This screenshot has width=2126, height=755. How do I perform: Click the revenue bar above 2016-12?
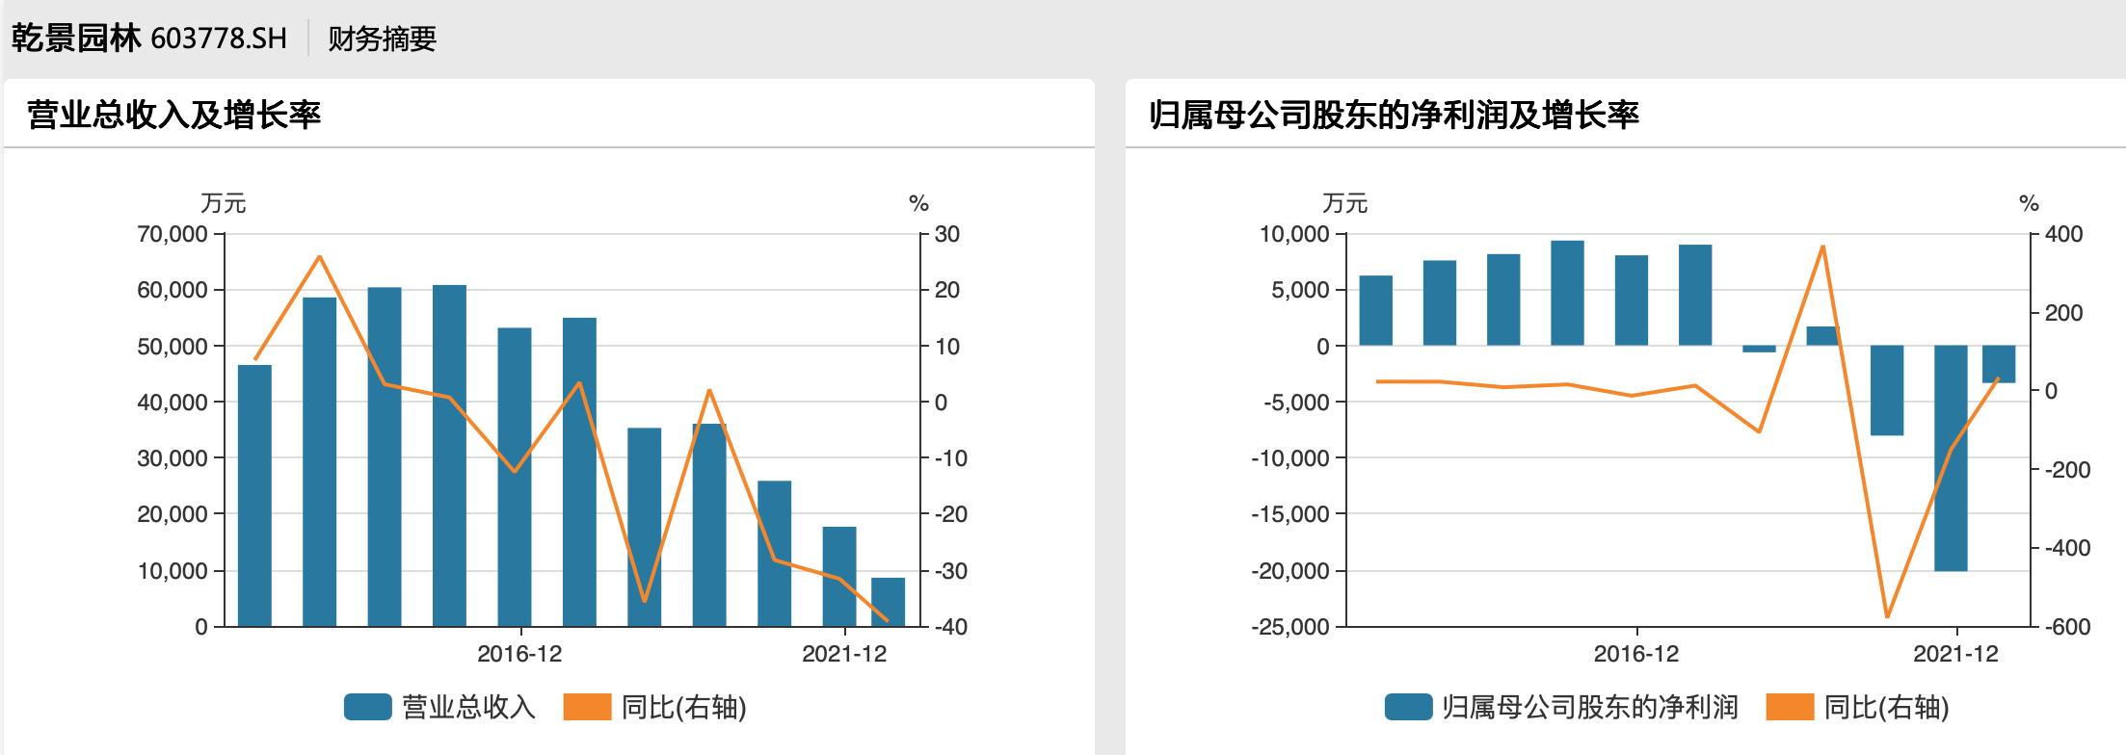pyautogui.click(x=515, y=477)
